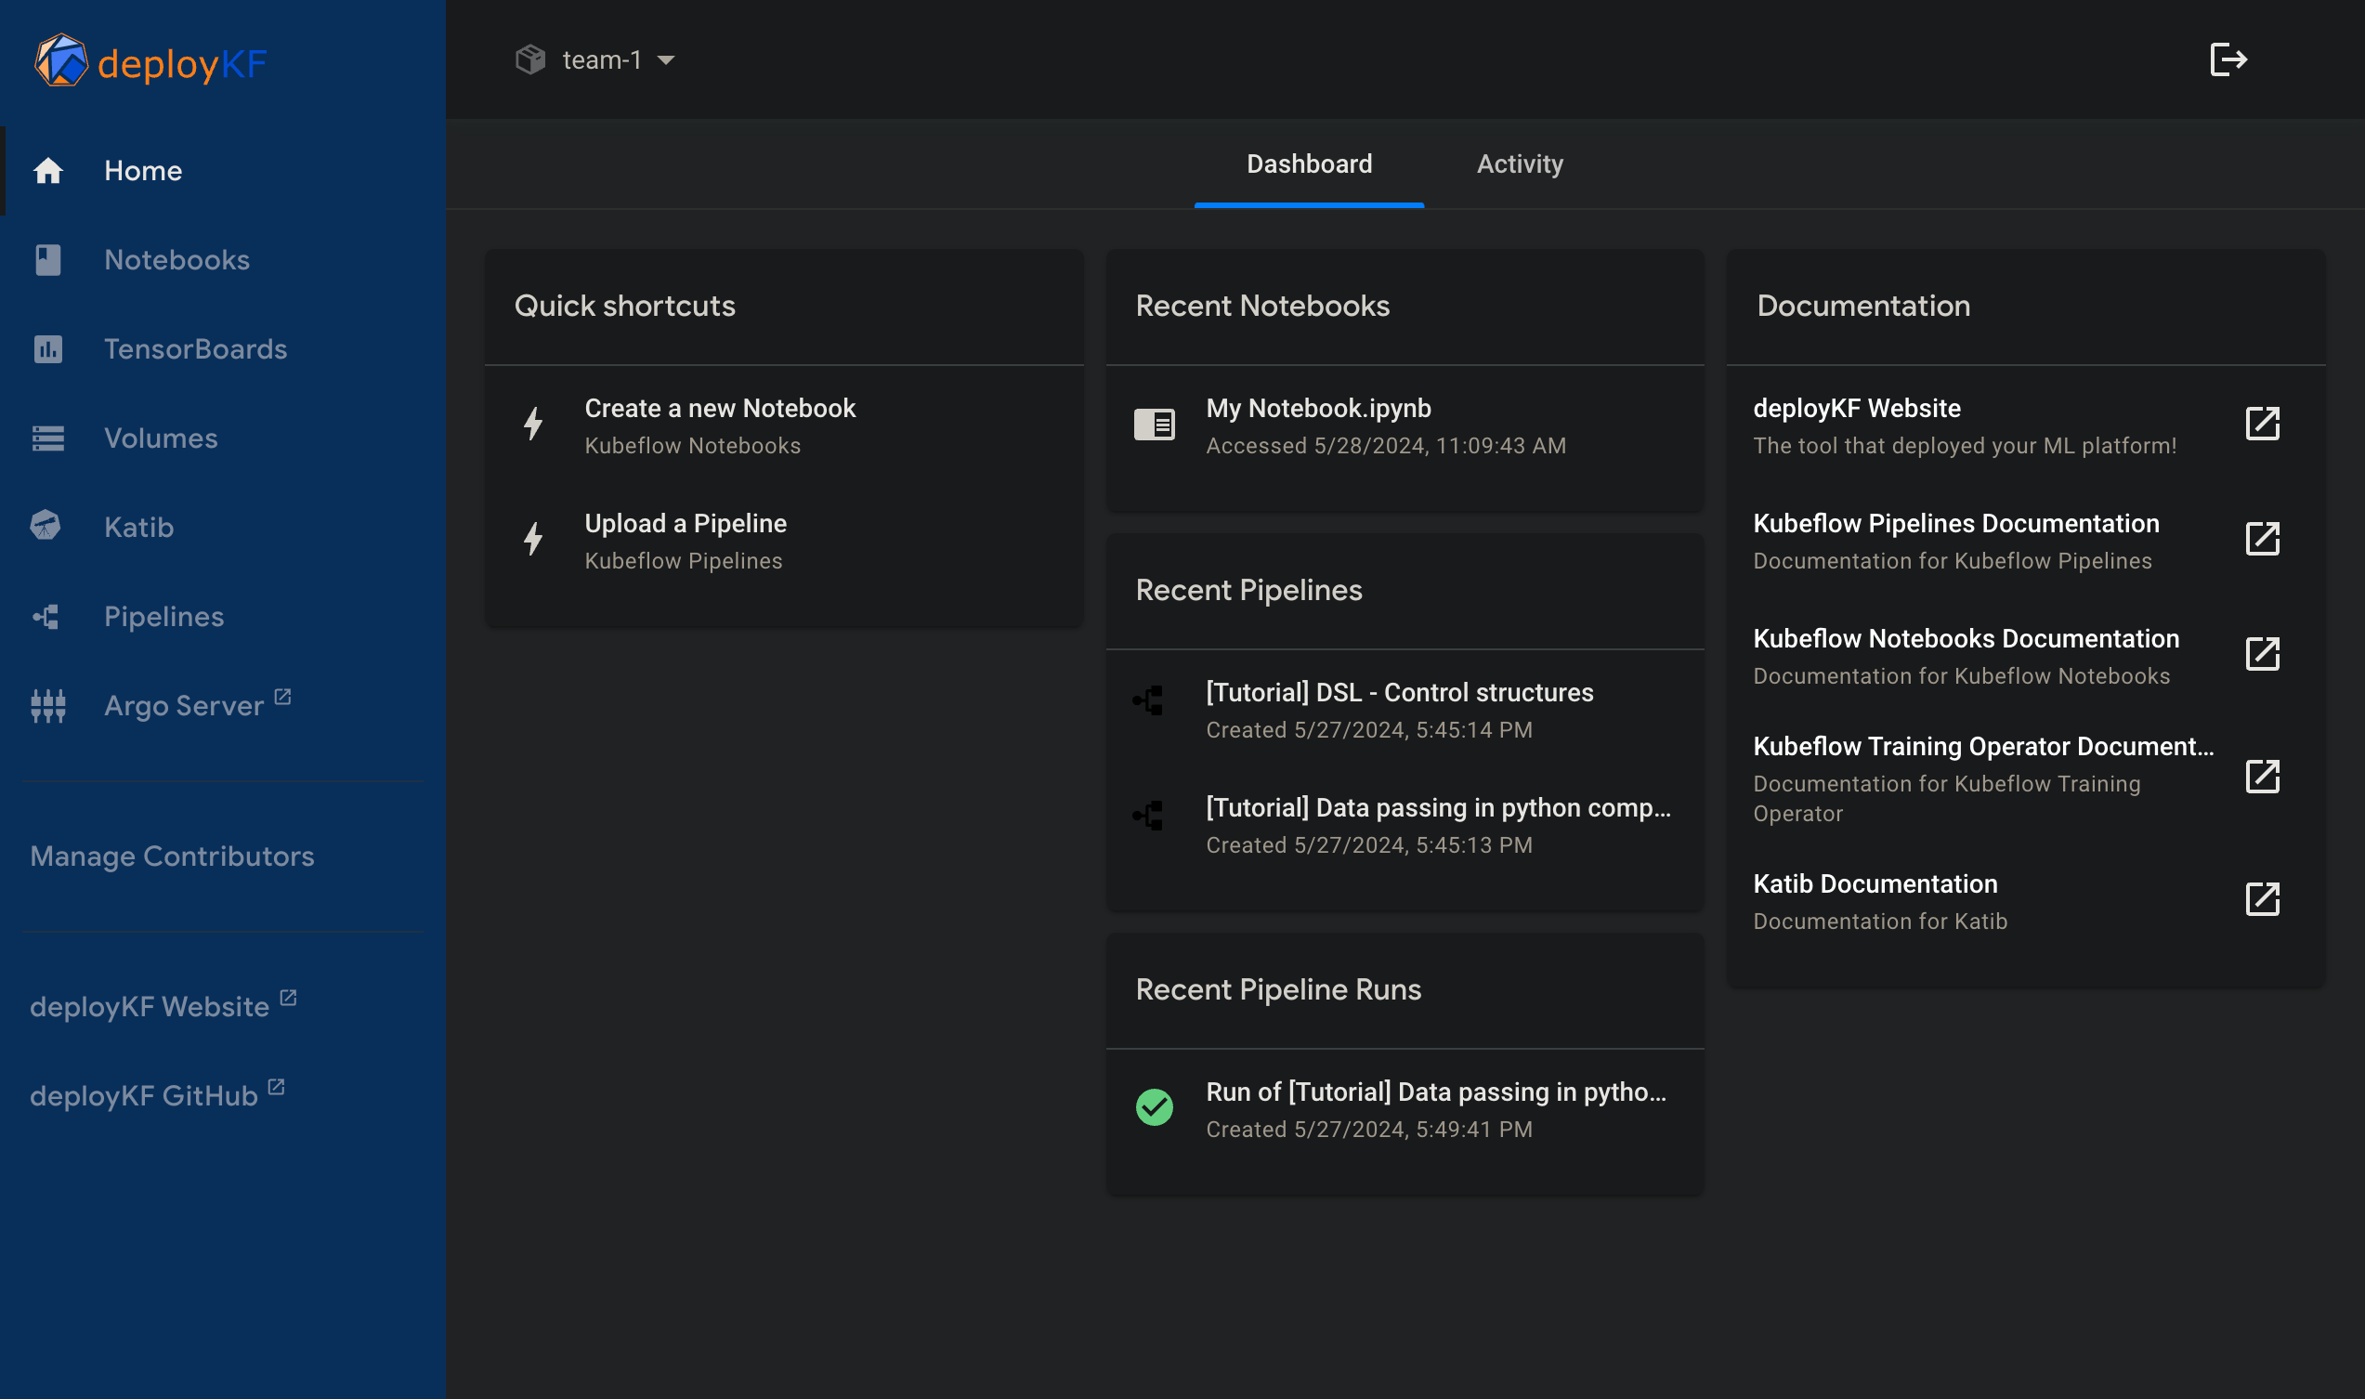The width and height of the screenshot is (2365, 1399).
Task: Open external link icon for Kubeflow Notebooks Documentation
Action: (x=2262, y=654)
